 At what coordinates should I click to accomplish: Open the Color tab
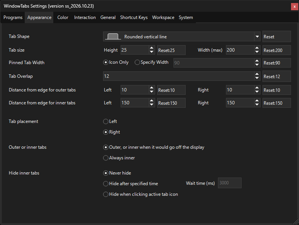[x=63, y=17]
